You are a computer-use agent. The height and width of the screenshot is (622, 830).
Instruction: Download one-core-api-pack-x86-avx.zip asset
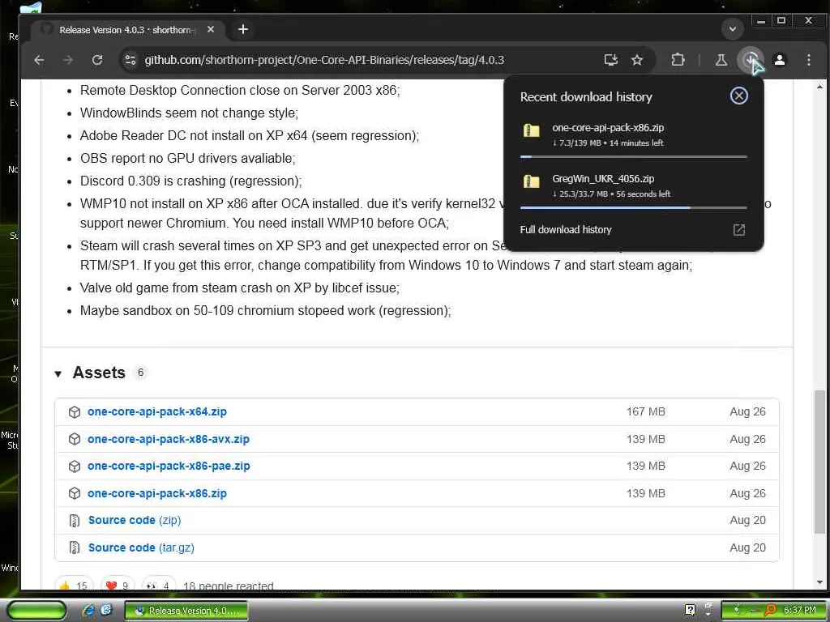pos(169,439)
